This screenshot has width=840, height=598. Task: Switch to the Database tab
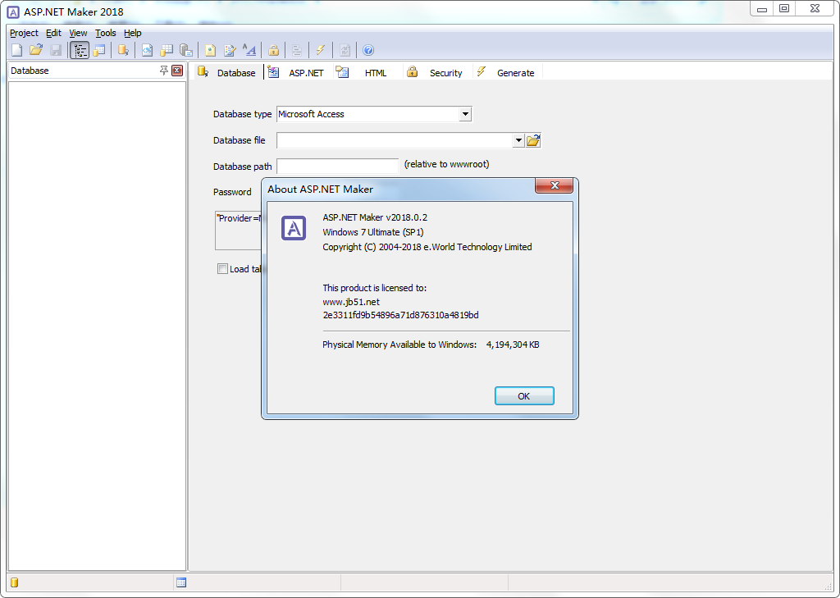coord(227,72)
